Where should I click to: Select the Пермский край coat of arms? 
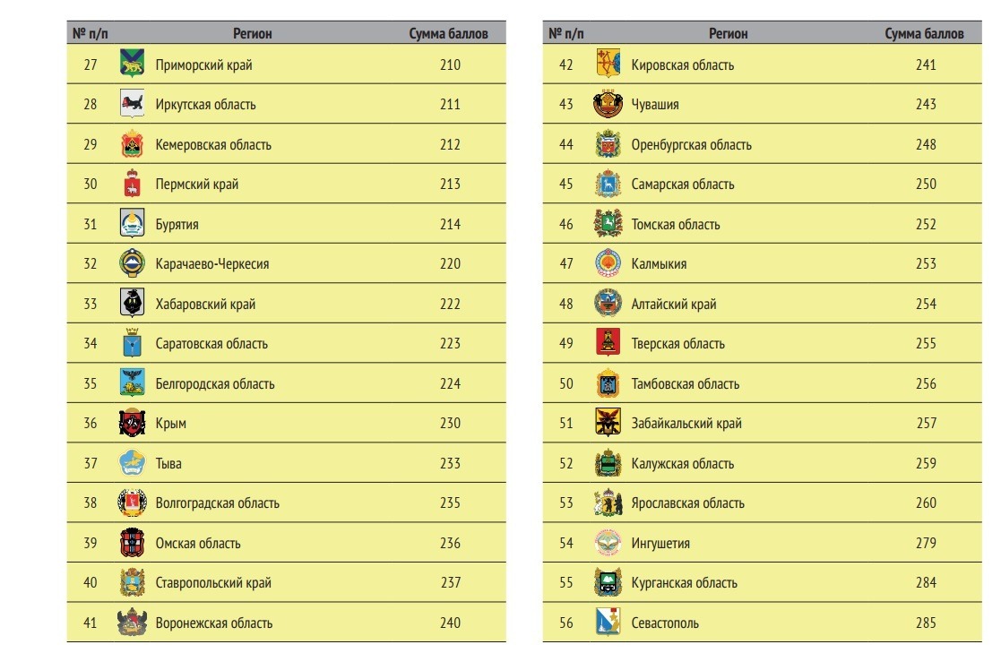[x=132, y=184]
